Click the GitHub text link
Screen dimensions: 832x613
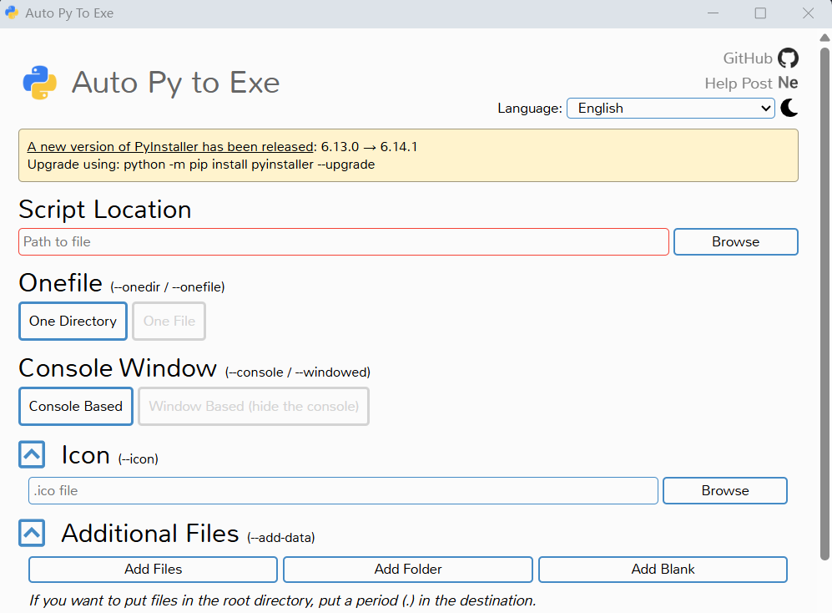748,58
